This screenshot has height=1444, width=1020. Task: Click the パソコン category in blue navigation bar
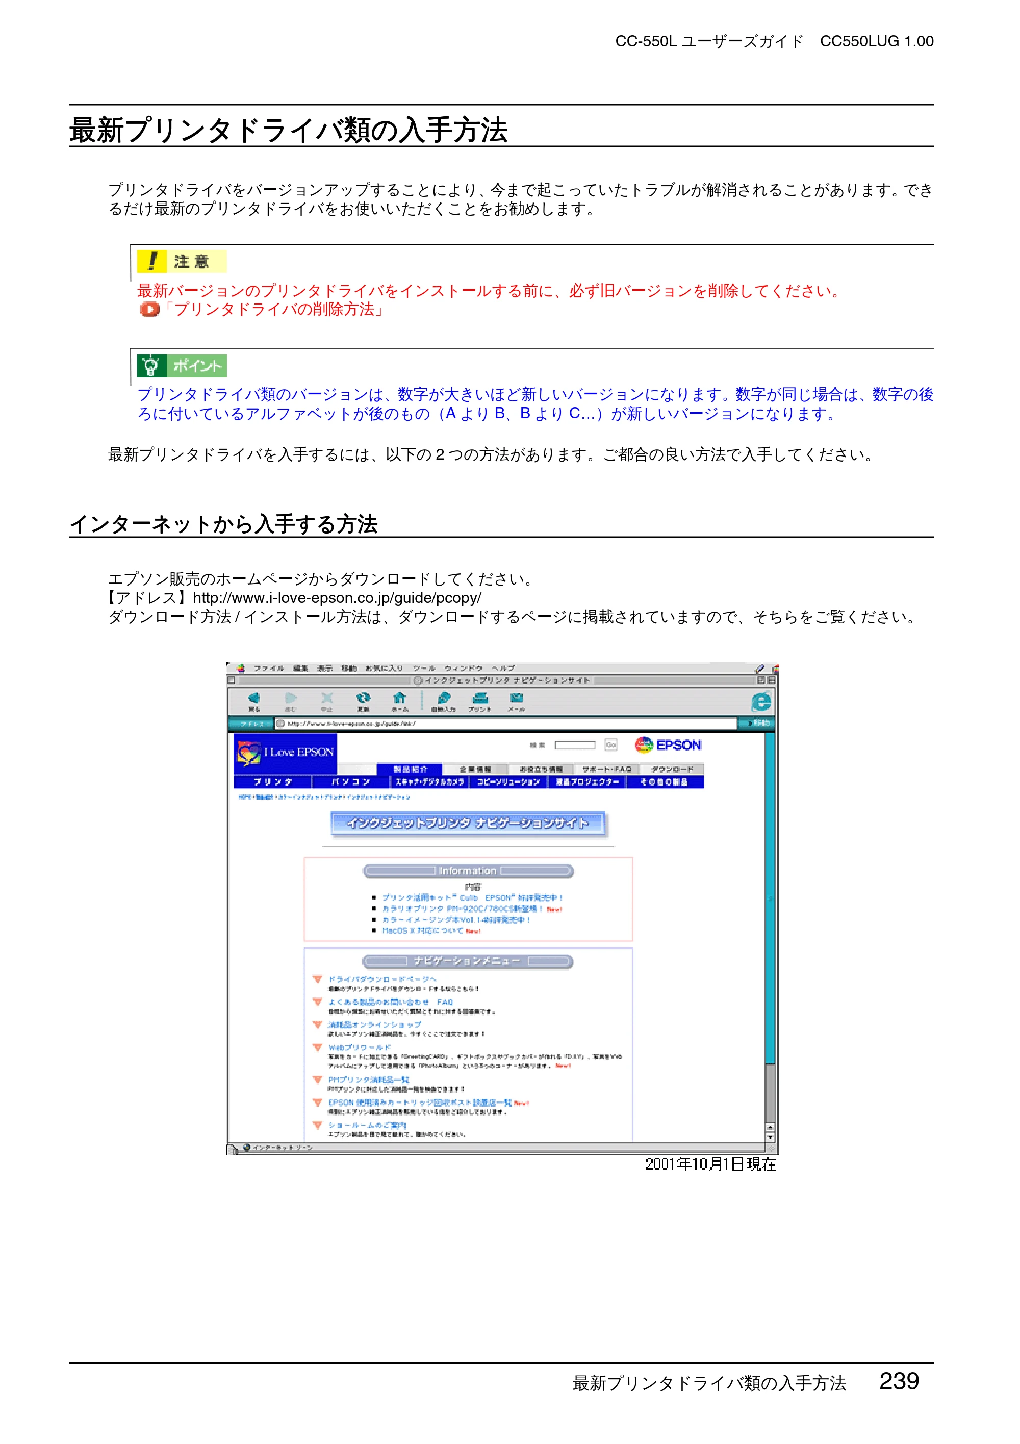coord(351,782)
